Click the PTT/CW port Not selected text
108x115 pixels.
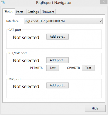(x=26, y=61)
